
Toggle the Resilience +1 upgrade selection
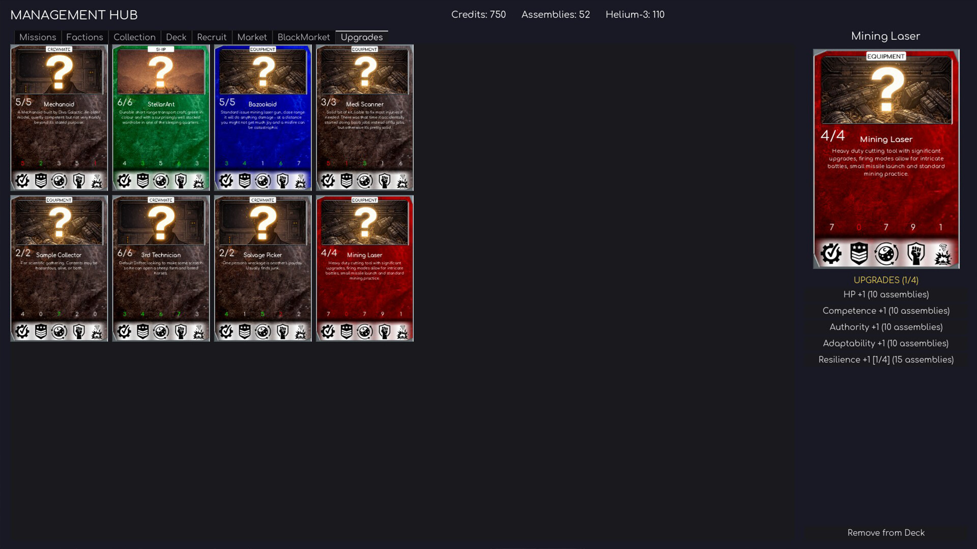click(886, 359)
